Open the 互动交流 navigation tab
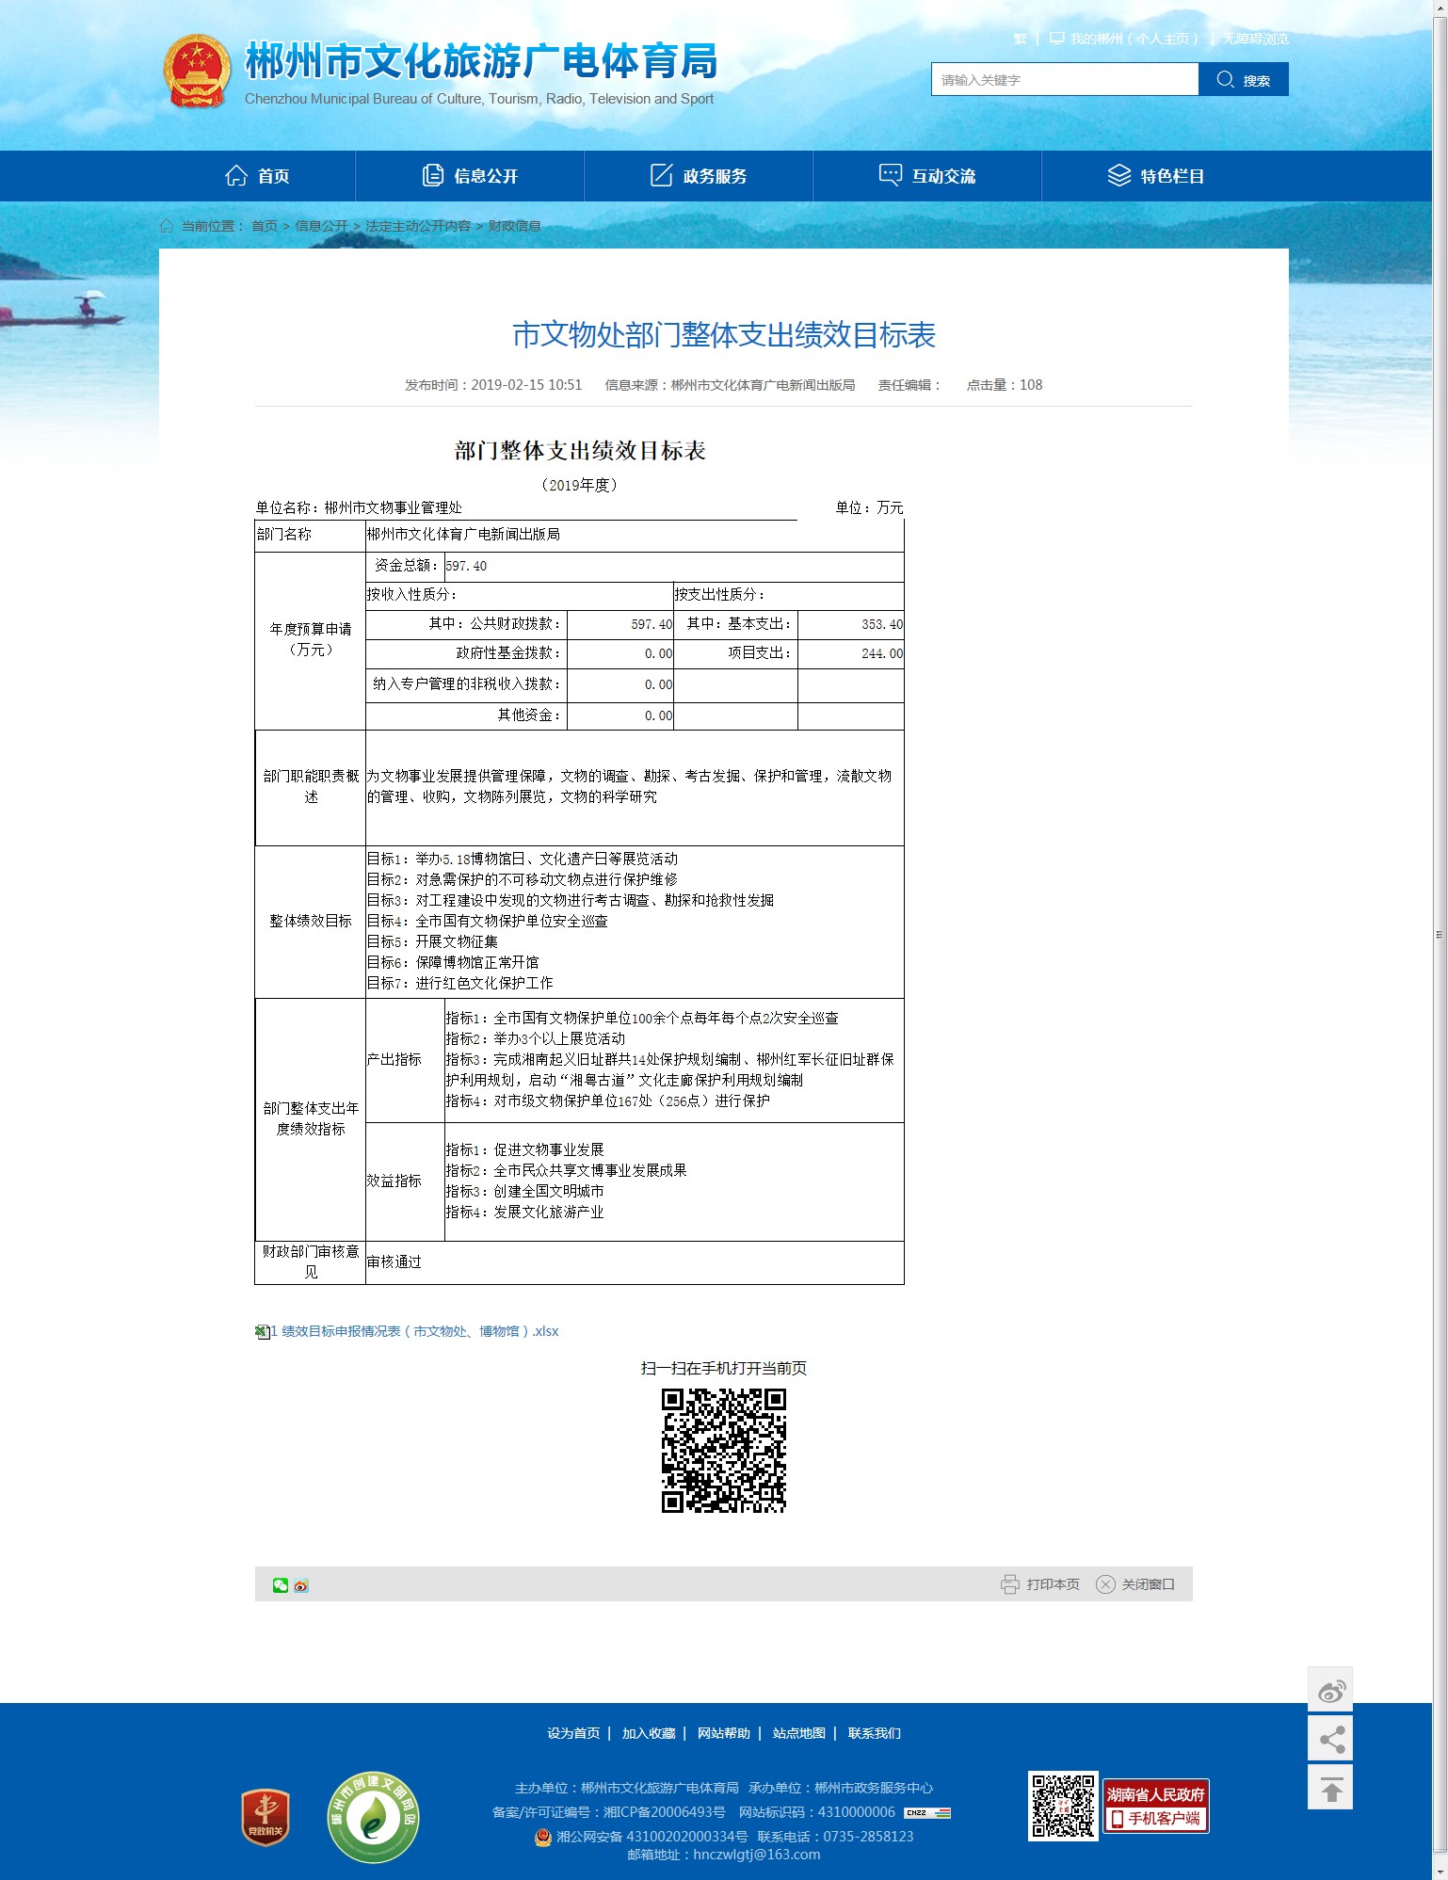This screenshot has width=1448, height=1880. click(x=927, y=176)
